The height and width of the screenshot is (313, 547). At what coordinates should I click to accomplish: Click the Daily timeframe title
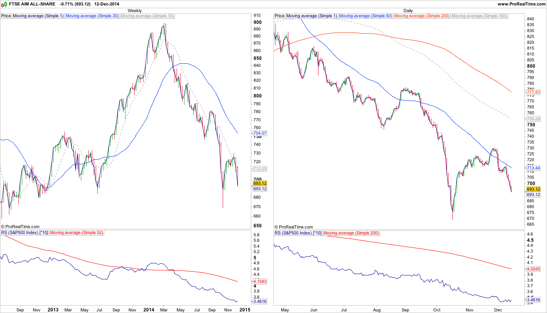(x=408, y=11)
